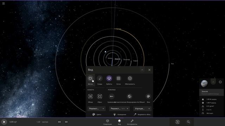This screenshot has height=126, width=225.
Task: Toggle Сетка (grid) display
Action: (x=118, y=78)
